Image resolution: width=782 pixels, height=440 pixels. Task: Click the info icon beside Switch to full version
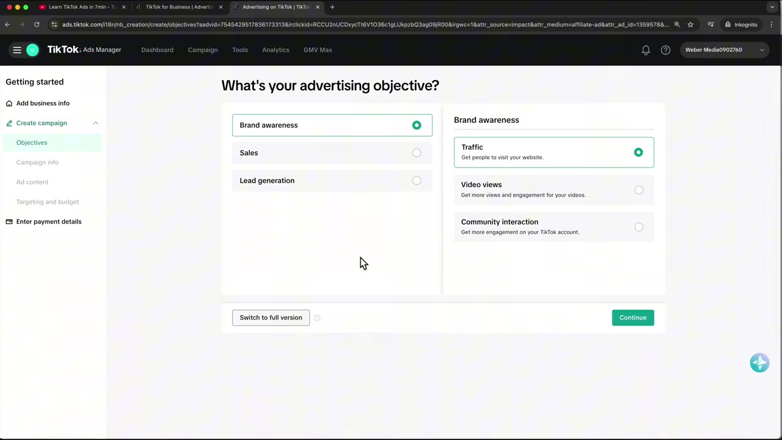click(x=317, y=318)
